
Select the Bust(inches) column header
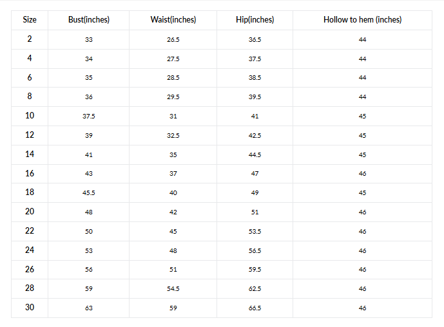[89, 20]
